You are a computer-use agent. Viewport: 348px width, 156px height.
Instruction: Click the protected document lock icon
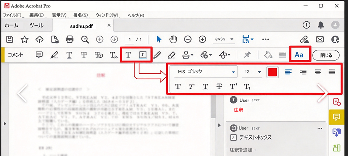55,40
